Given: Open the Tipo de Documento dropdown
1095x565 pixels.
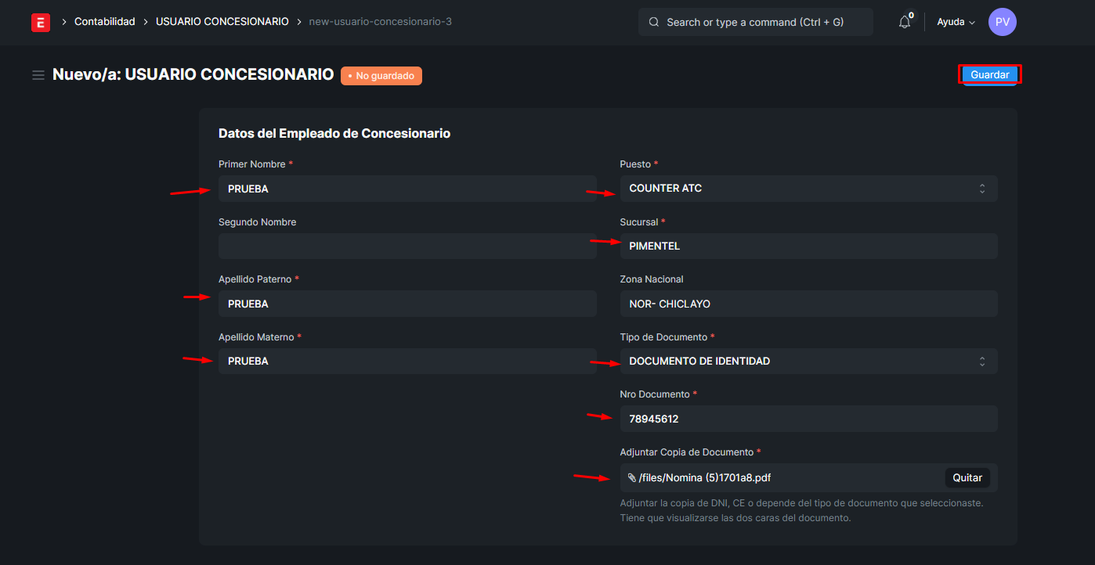Looking at the screenshot, I should pos(808,362).
